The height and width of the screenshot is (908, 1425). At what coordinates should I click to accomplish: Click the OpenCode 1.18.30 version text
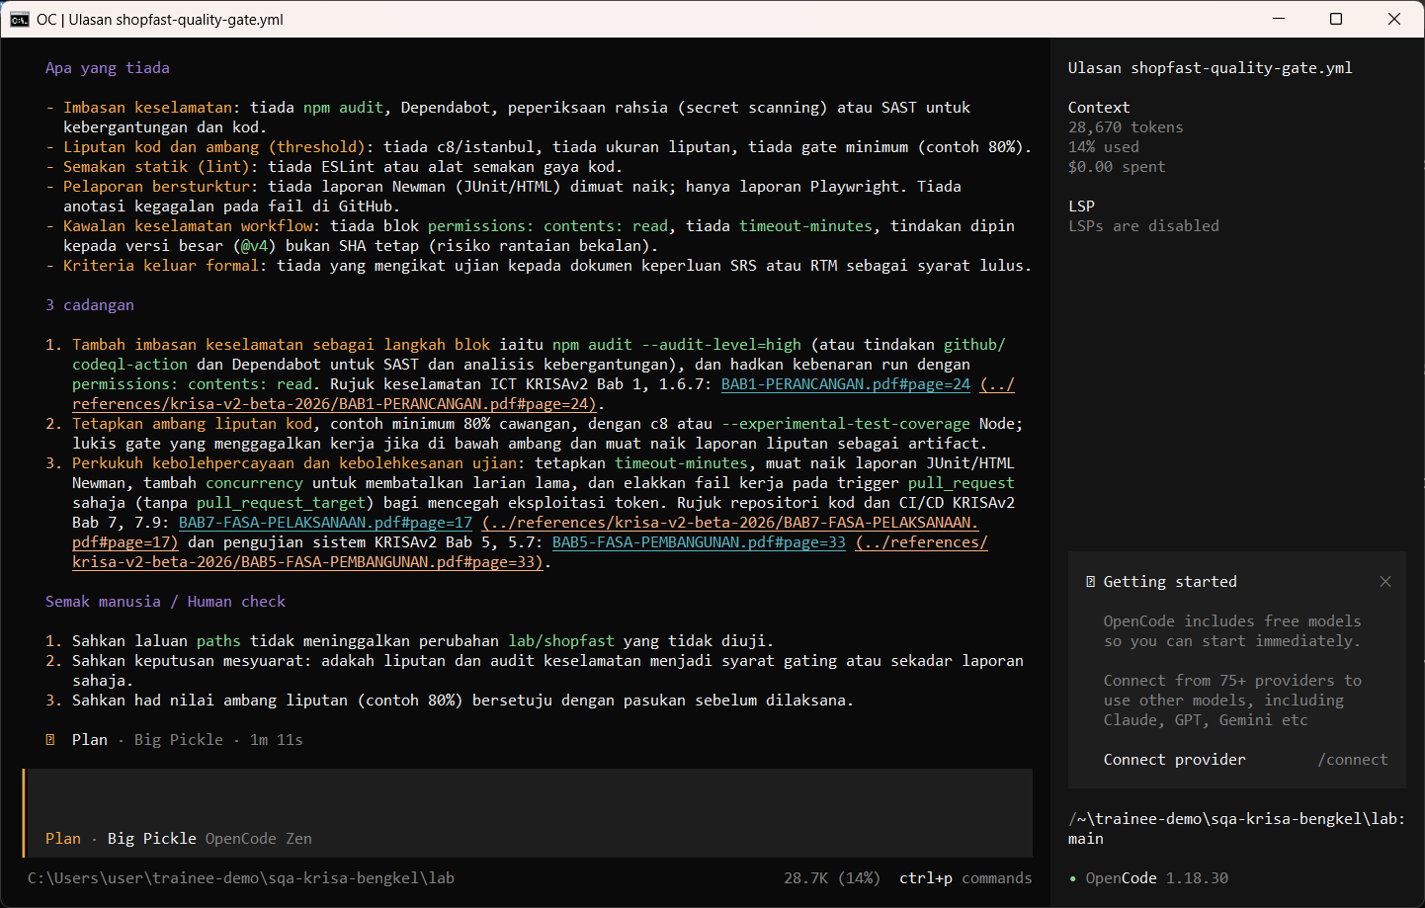(x=1157, y=878)
